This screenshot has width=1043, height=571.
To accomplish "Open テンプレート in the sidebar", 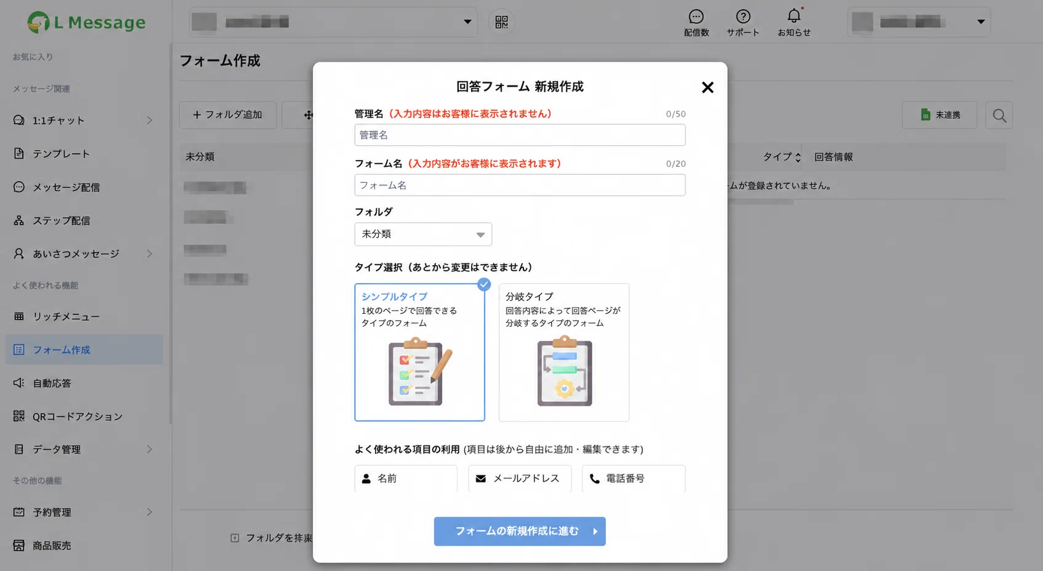I will (x=84, y=154).
